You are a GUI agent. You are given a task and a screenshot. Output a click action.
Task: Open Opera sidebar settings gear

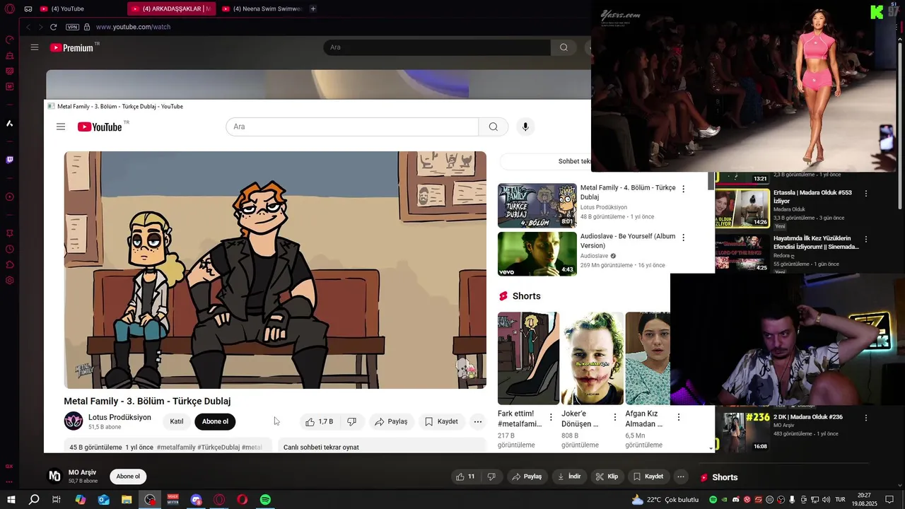click(x=10, y=281)
